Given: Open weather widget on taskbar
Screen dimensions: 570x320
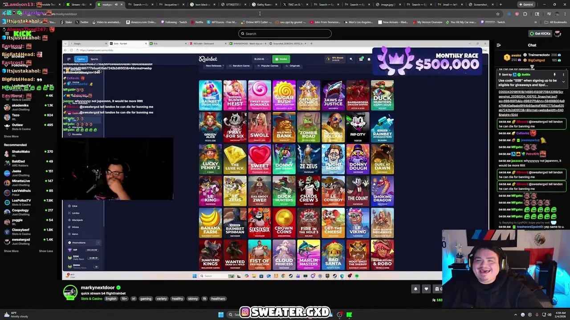Looking at the screenshot, I should 16,315.
